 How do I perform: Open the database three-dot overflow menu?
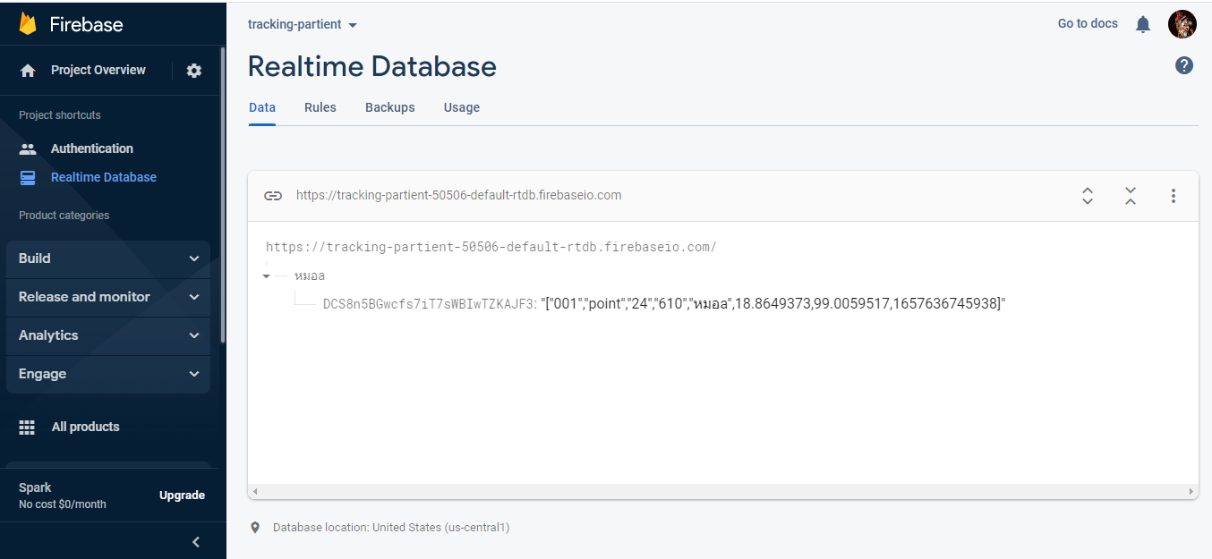pos(1174,196)
